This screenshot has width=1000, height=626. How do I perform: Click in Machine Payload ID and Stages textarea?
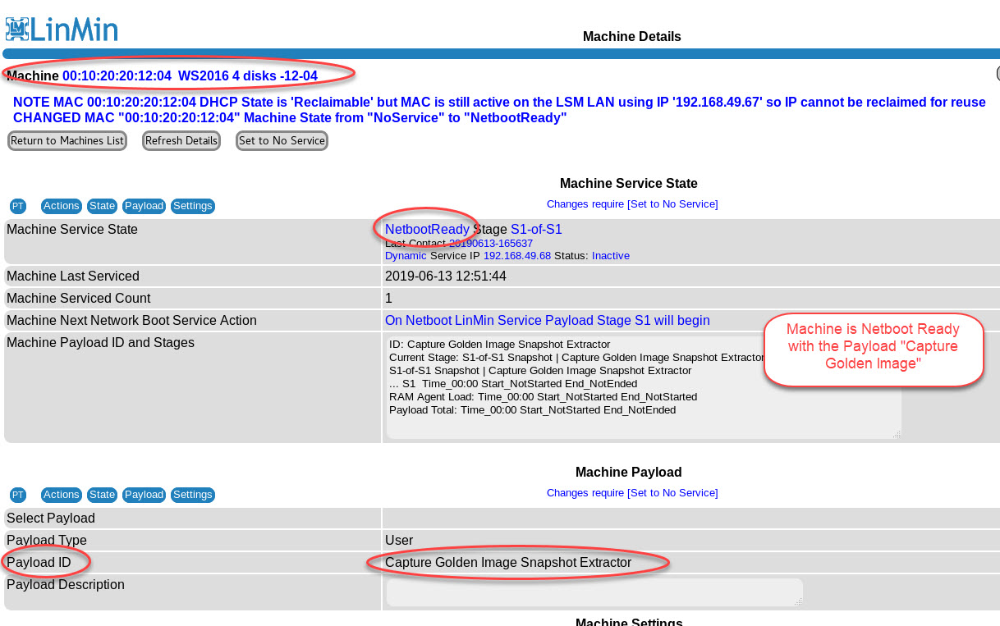(x=575, y=423)
